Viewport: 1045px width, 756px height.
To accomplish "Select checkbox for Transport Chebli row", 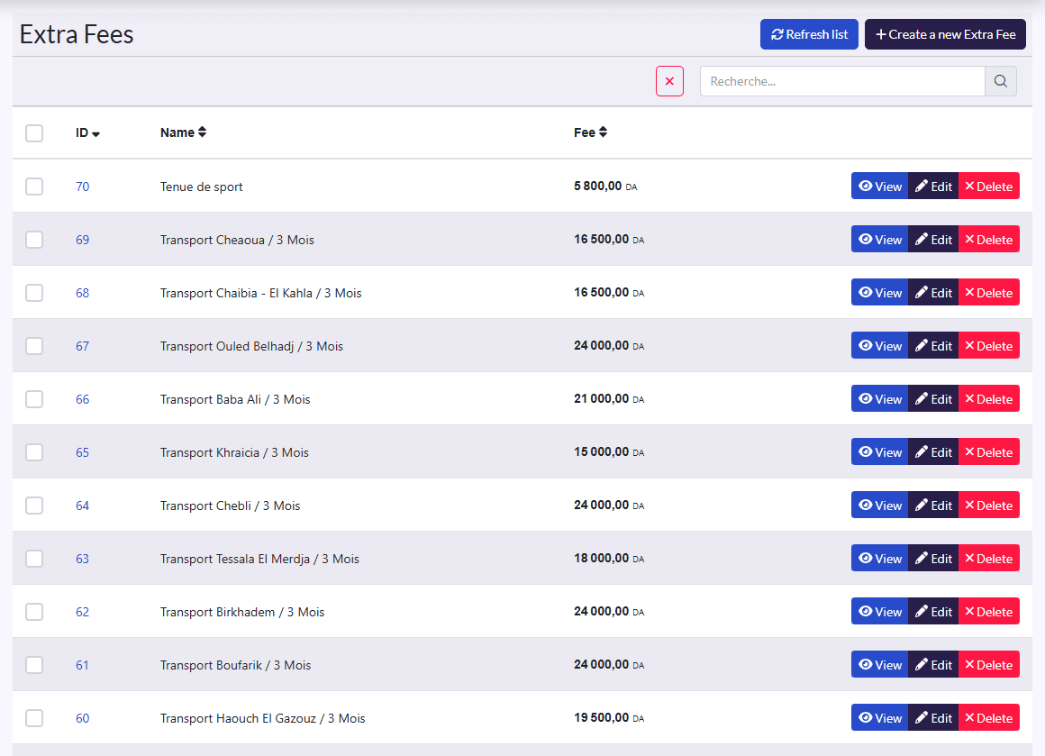I will pyautogui.click(x=34, y=506).
